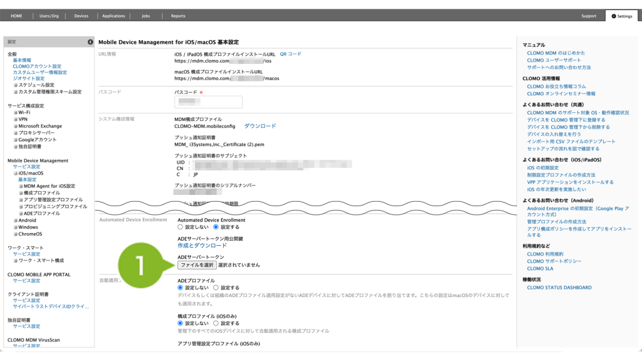Click the 作成とダウンロード link
642x361 pixels.
(x=202, y=246)
